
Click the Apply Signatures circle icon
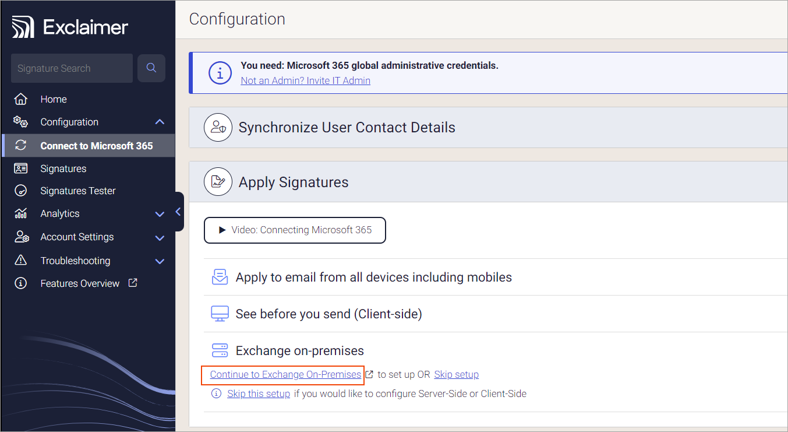(x=218, y=182)
